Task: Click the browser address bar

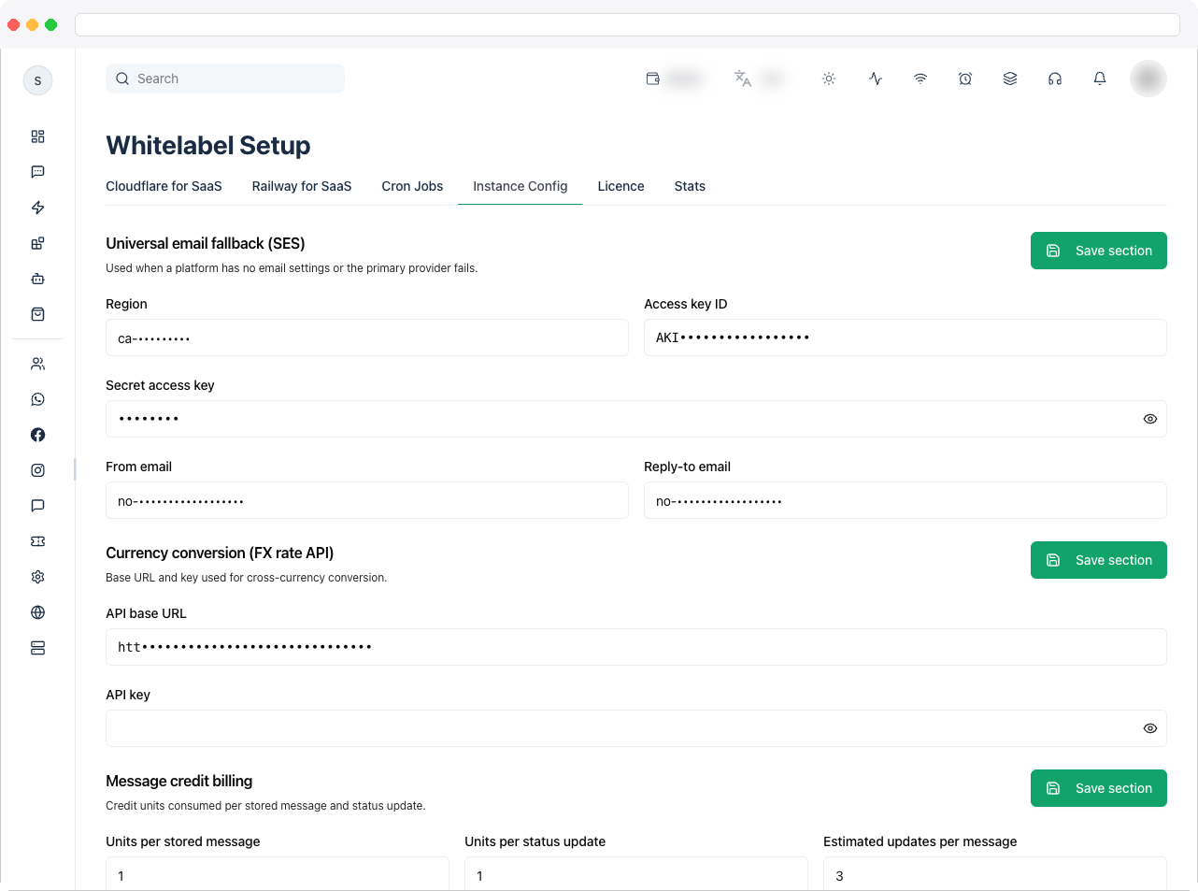Action: [627, 24]
